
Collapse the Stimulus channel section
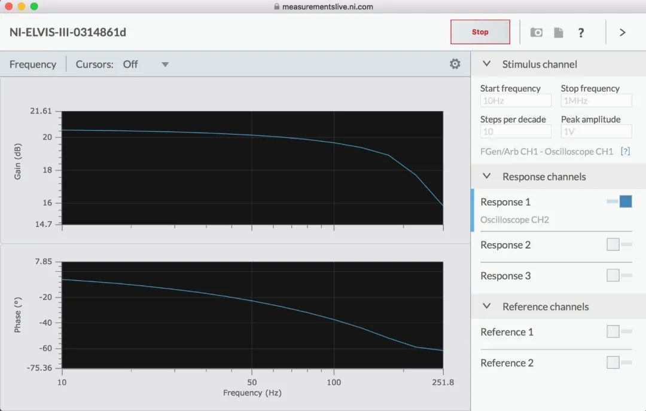pyautogui.click(x=486, y=64)
